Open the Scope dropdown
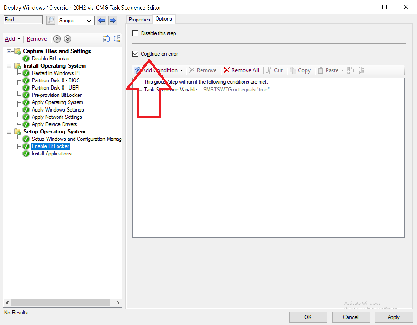417x325 pixels. [x=76, y=21]
